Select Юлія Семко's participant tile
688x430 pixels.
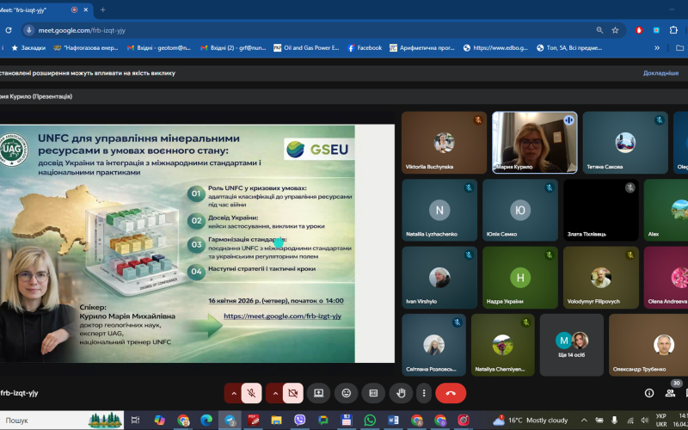pos(520,210)
